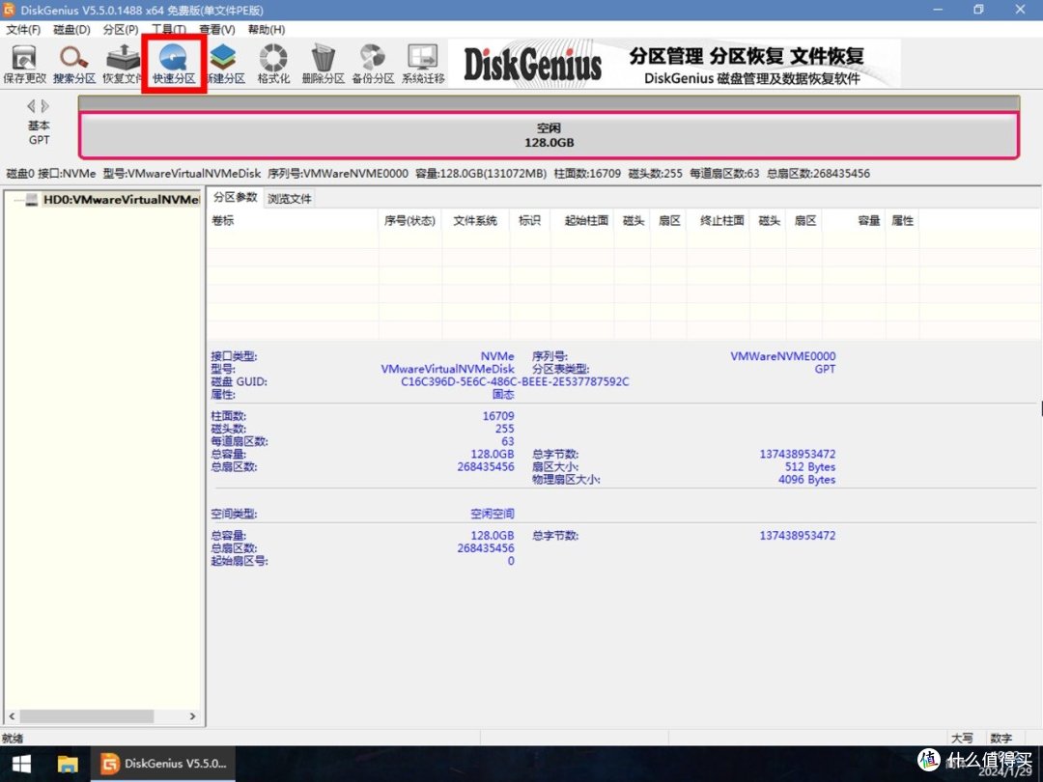Screen dimensions: 1043x782
Task: Click the 文件系统 column header
Action: click(x=475, y=221)
